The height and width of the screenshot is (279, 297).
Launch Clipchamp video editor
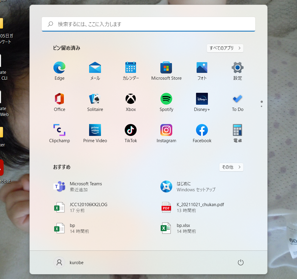pyautogui.click(x=59, y=134)
